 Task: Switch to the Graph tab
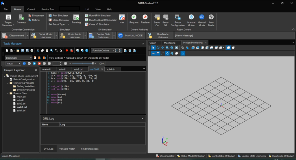(153, 43)
